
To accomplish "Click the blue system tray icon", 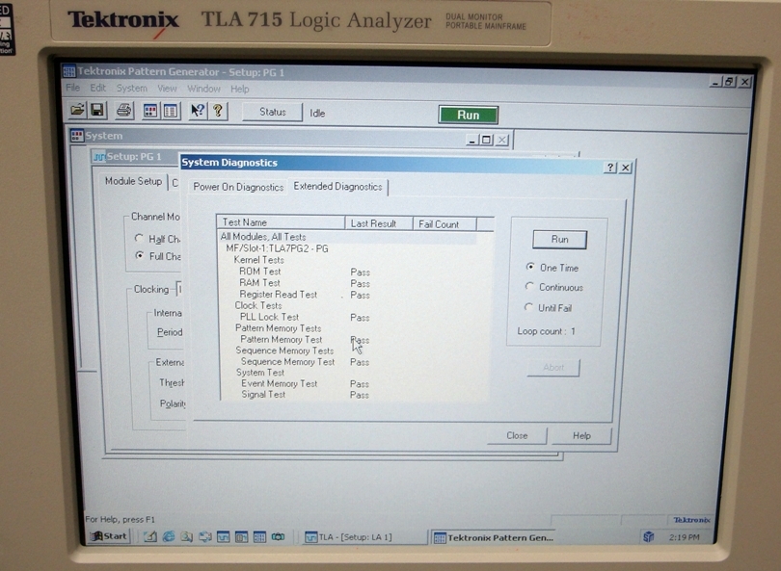I will [x=649, y=536].
